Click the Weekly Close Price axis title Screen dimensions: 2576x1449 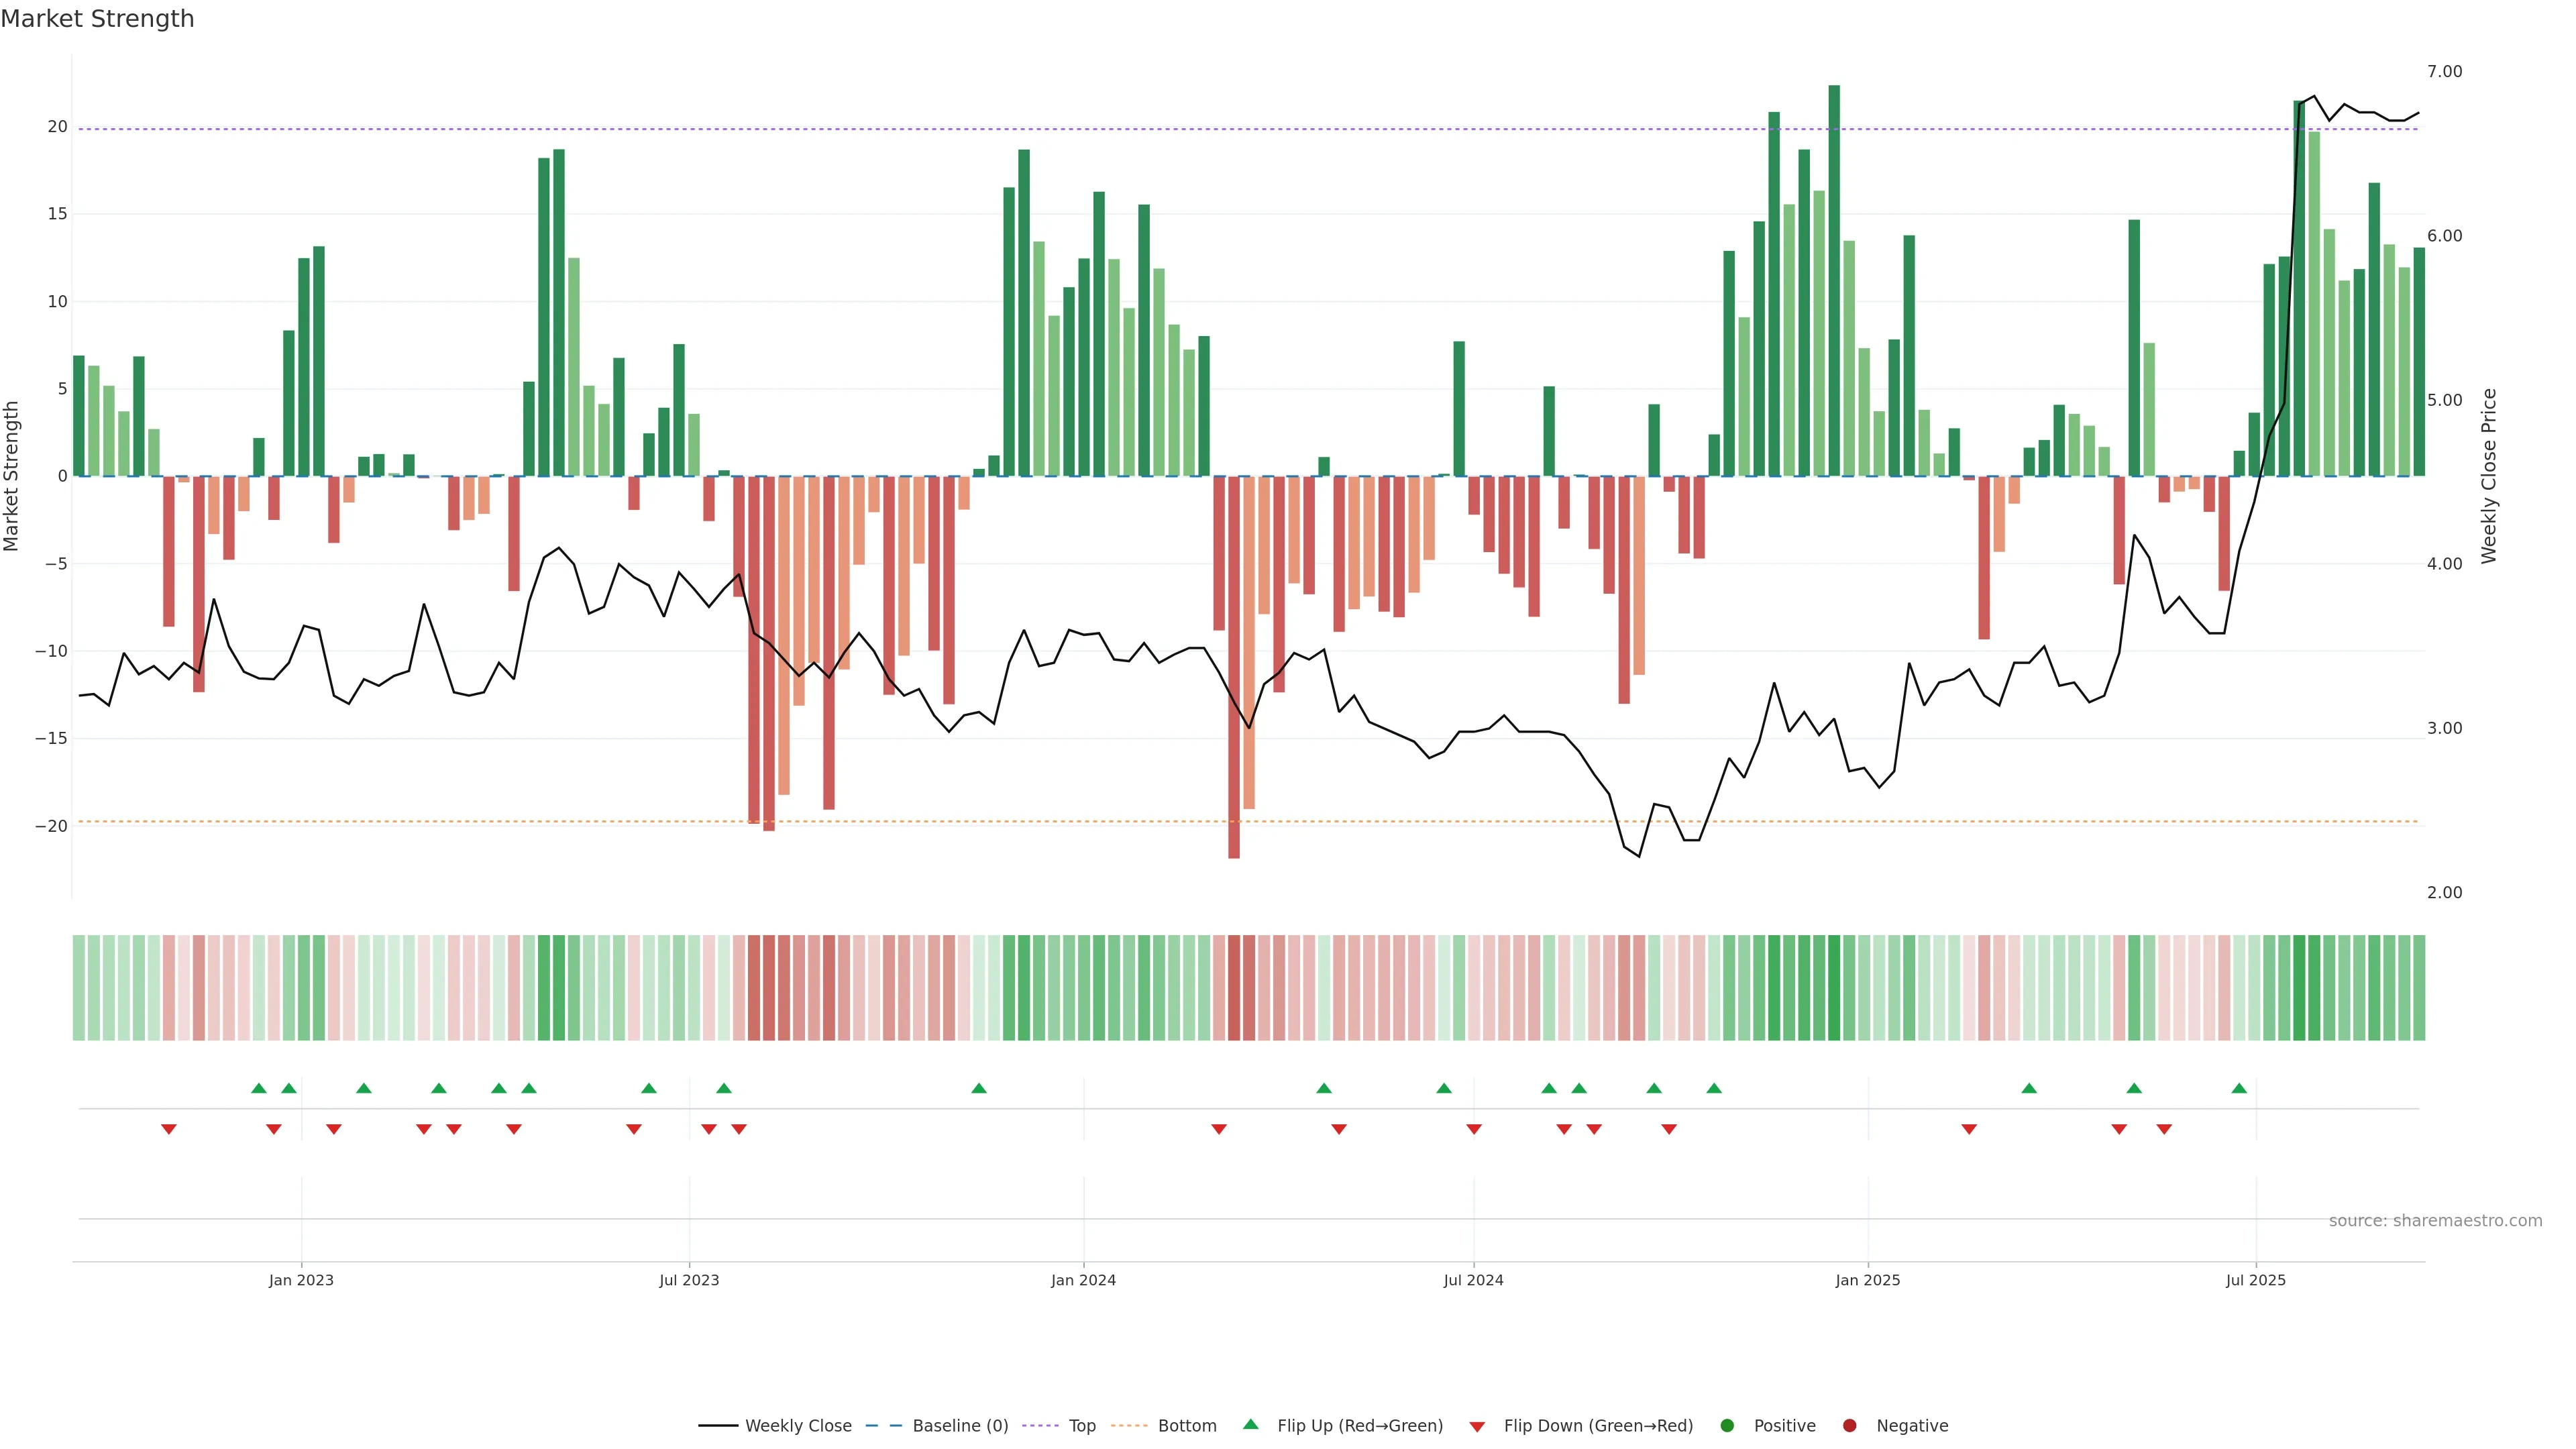(2489, 476)
